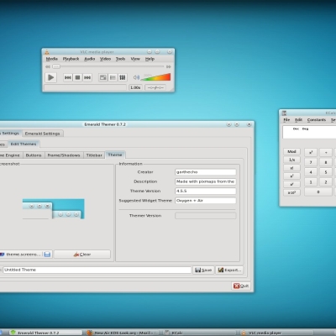Click VLC stop button
The image size is (336, 336).
tap(77, 77)
